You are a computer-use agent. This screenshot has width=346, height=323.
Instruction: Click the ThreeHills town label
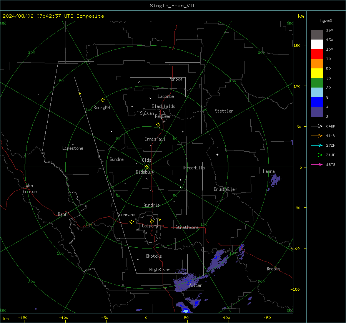pos(193,168)
